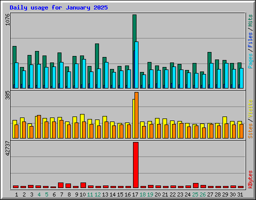Click day label 10 on the x-axis
256x200 pixels.
tap(82, 194)
